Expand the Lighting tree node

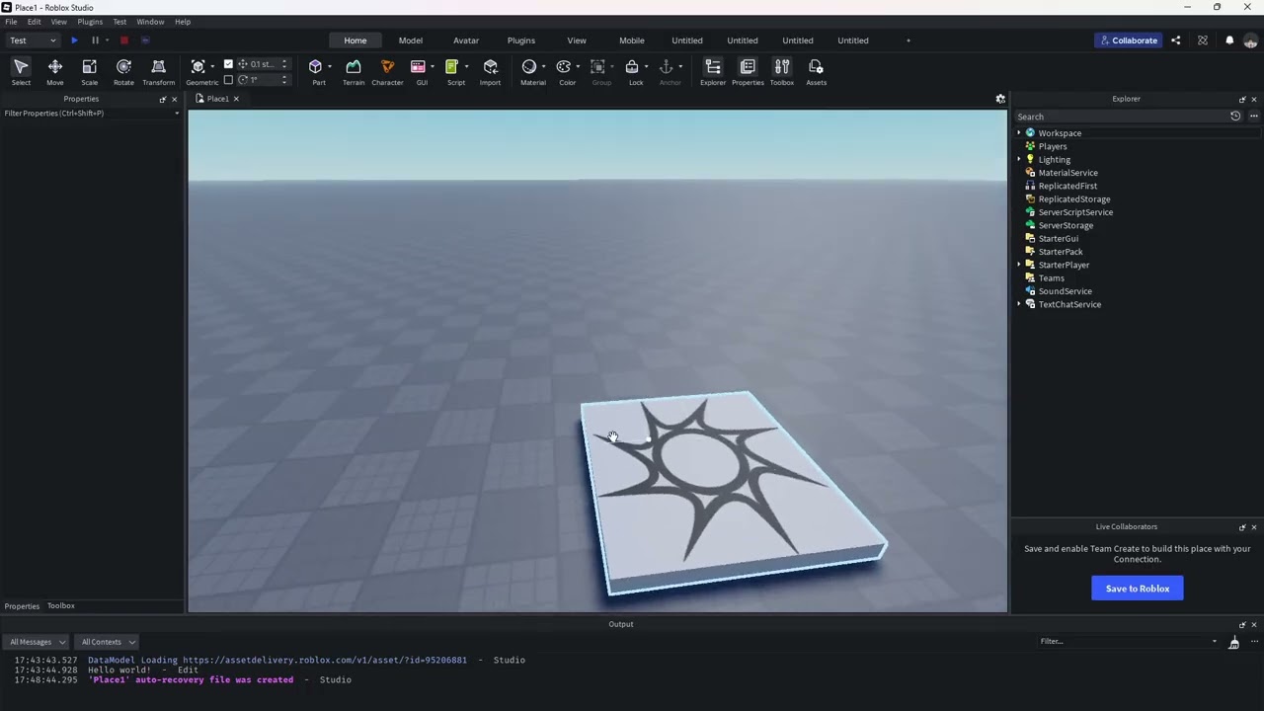(1019, 160)
